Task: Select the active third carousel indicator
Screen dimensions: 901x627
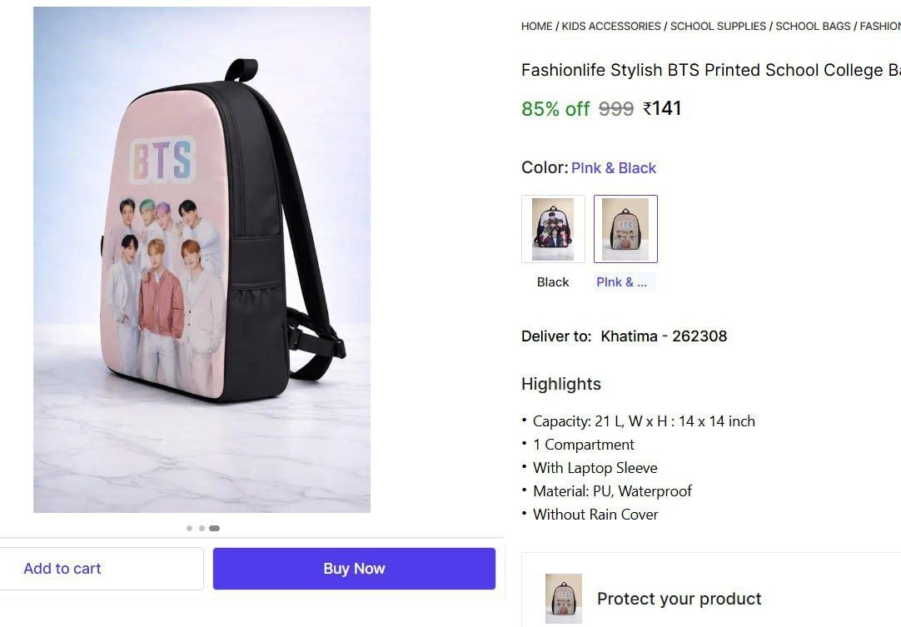Action: (x=214, y=528)
